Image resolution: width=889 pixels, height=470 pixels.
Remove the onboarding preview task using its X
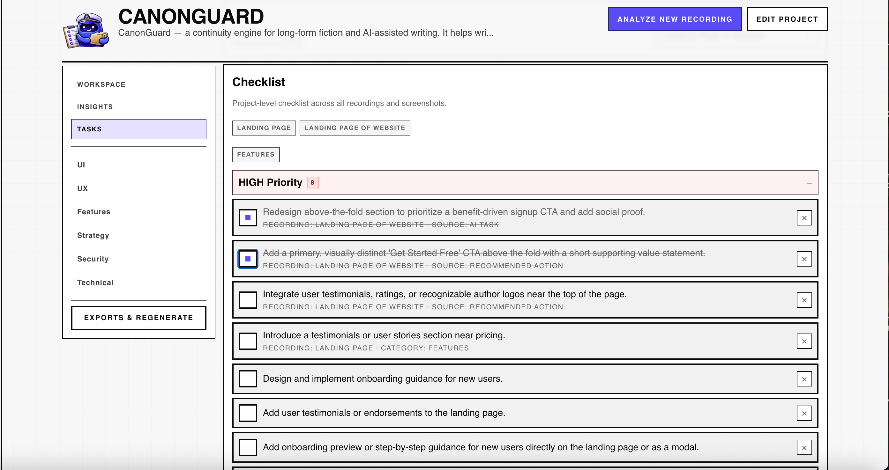[804, 447]
